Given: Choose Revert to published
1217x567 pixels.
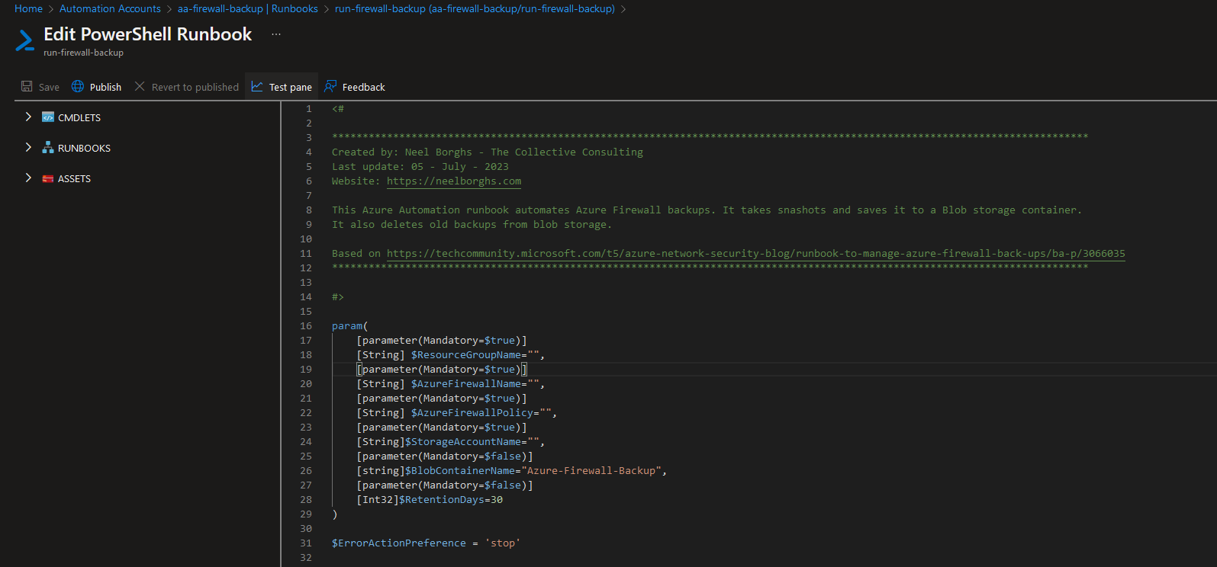Looking at the screenshot, I should click(x=187, y=87).
